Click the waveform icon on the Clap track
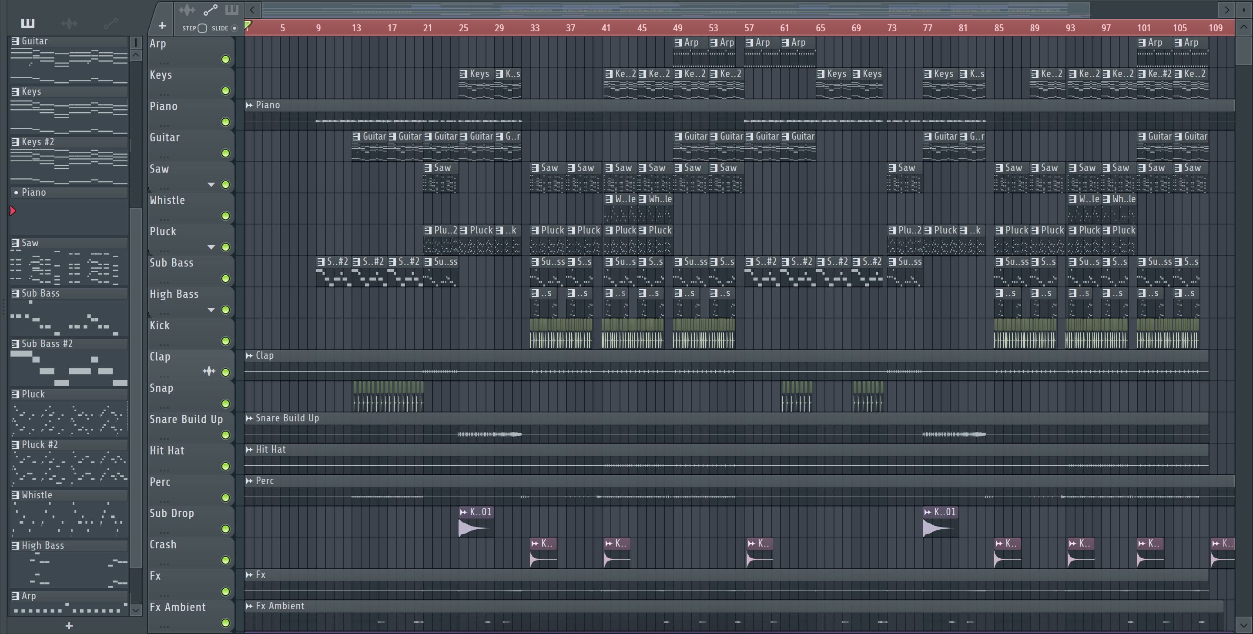Viewport: 1253px width, 634px height. click(x=209, y=371)
